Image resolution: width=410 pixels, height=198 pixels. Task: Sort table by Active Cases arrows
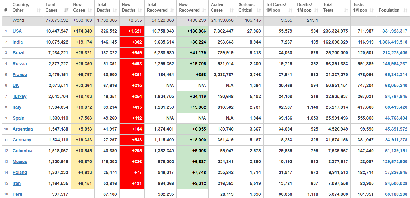[232, 11]
